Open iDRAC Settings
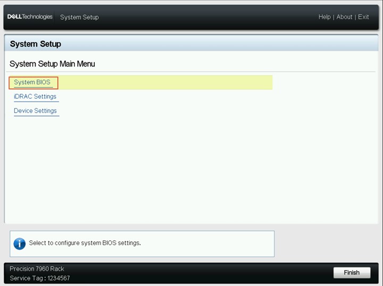Screen dimensions: 383x286 pos(35,96)
